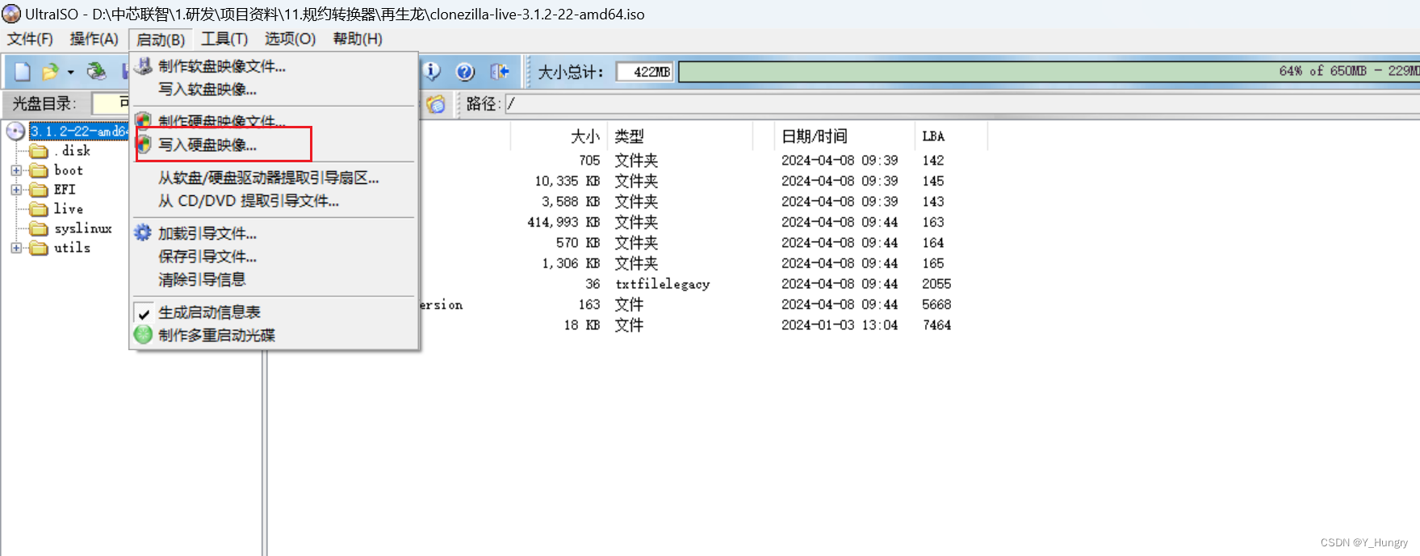The image size is (1420, 556).
Task: Click the folder icon left of 路径
Action: (x=436, y=104)
